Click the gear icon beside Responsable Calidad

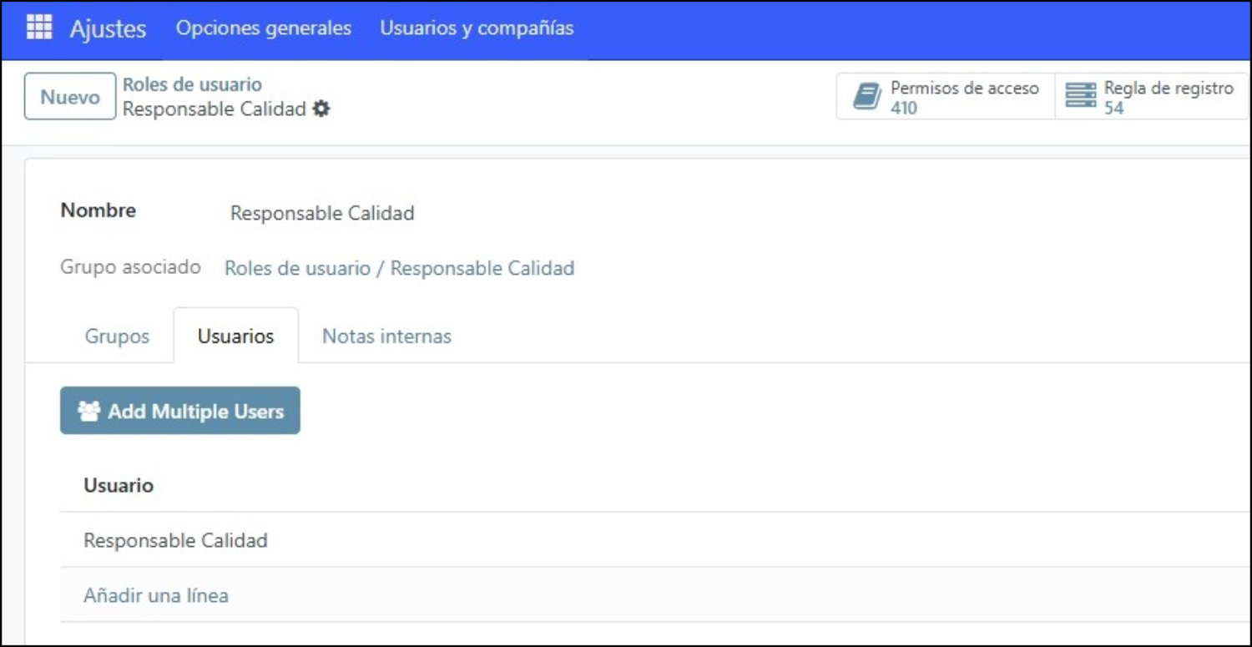(321, 109)
